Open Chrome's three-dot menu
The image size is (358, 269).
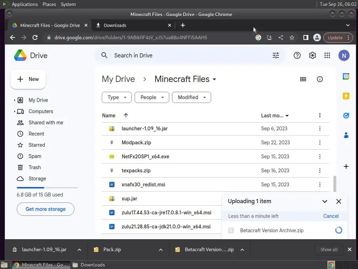click(349, 37)
